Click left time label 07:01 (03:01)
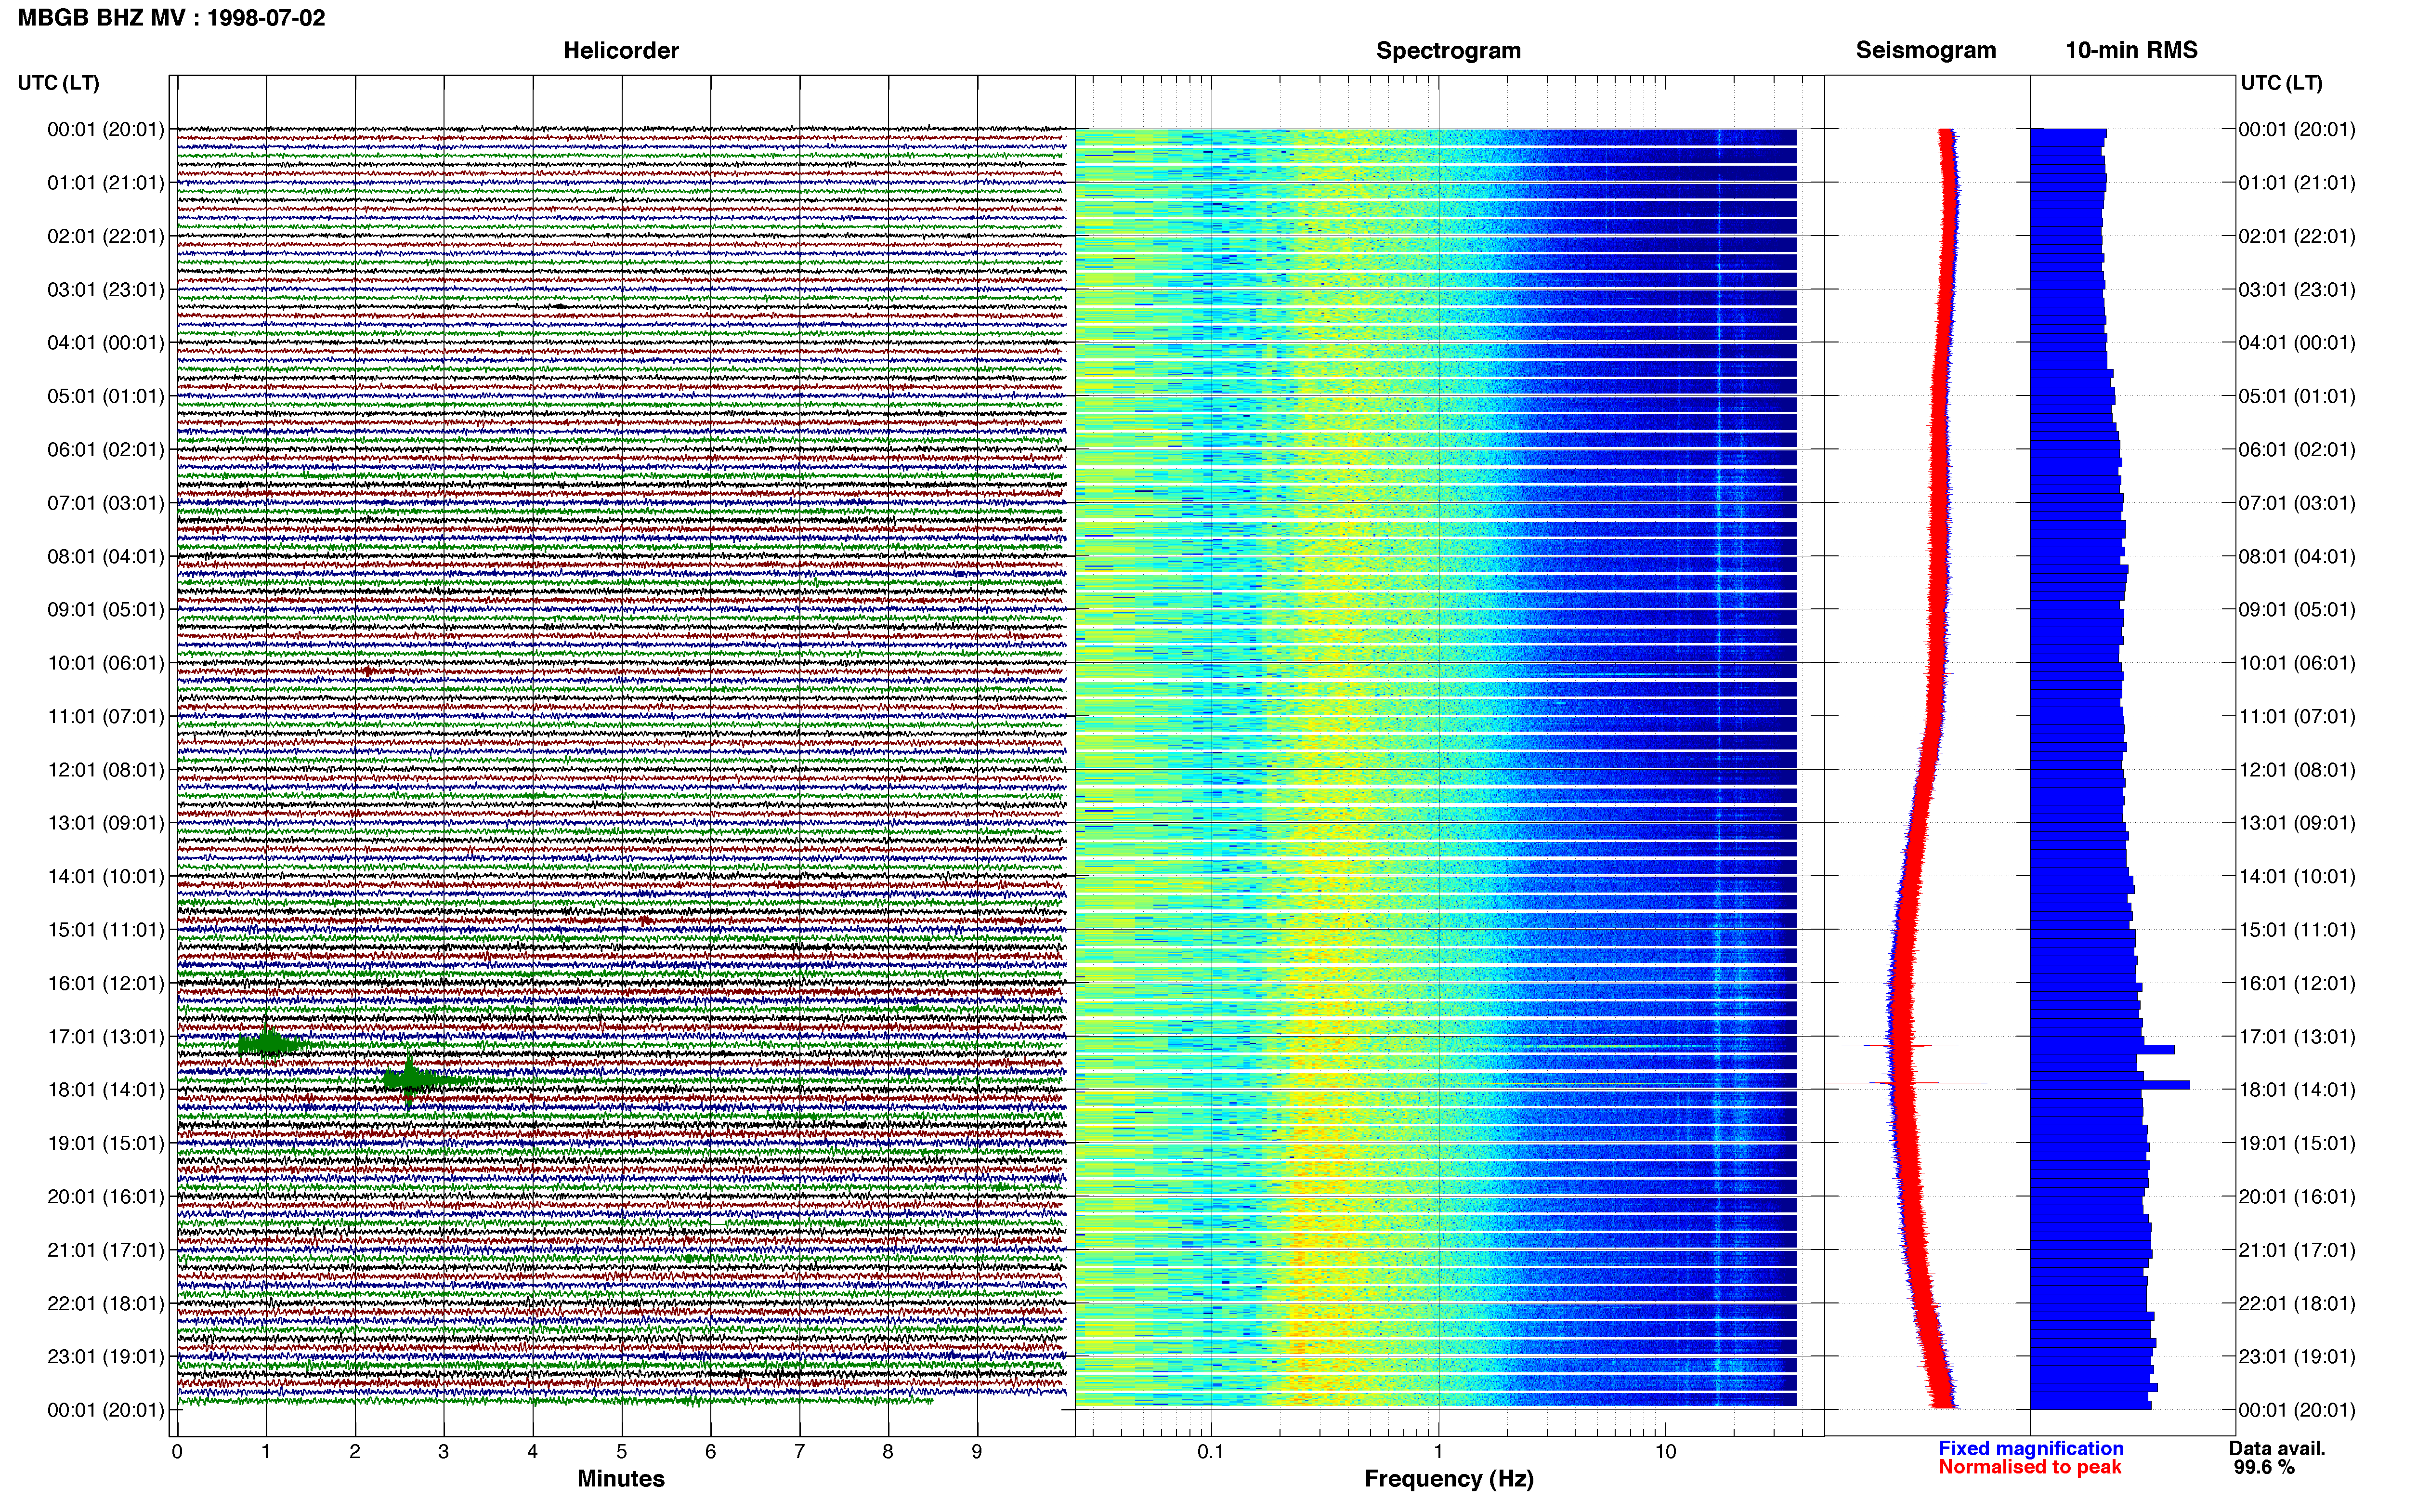 click(x=105, y=502)
